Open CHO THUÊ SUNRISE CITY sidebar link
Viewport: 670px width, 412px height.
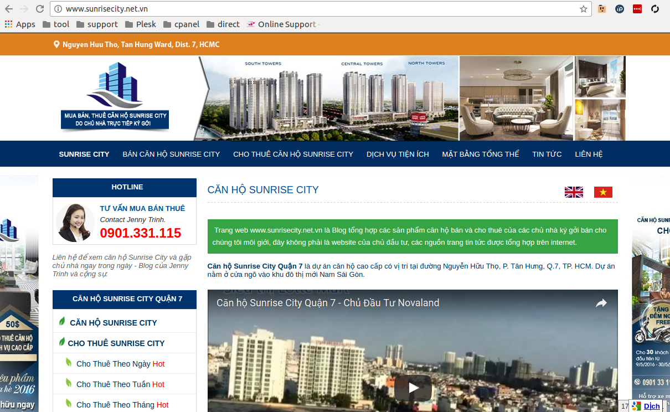coord(116,343)
